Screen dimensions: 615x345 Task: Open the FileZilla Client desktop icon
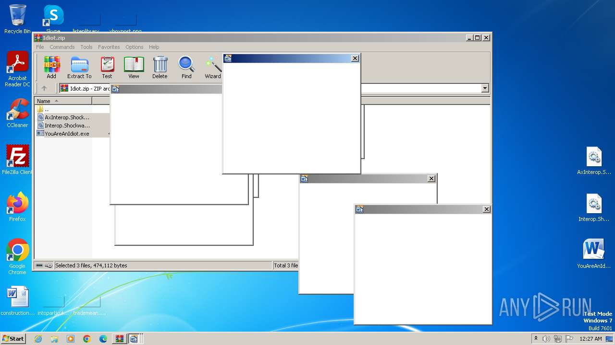click(17, 160)
